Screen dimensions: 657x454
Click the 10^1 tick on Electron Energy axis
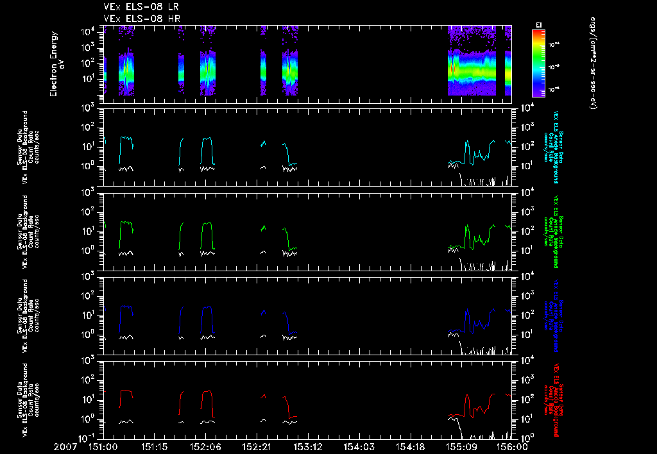coord(87,79)
